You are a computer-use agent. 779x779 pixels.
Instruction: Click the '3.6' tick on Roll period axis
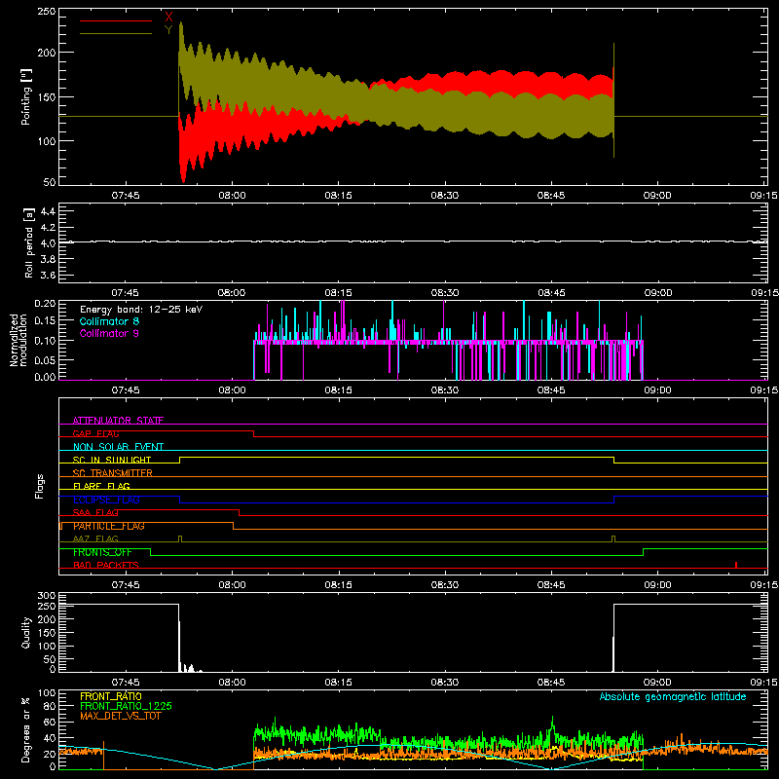point(48,276)
